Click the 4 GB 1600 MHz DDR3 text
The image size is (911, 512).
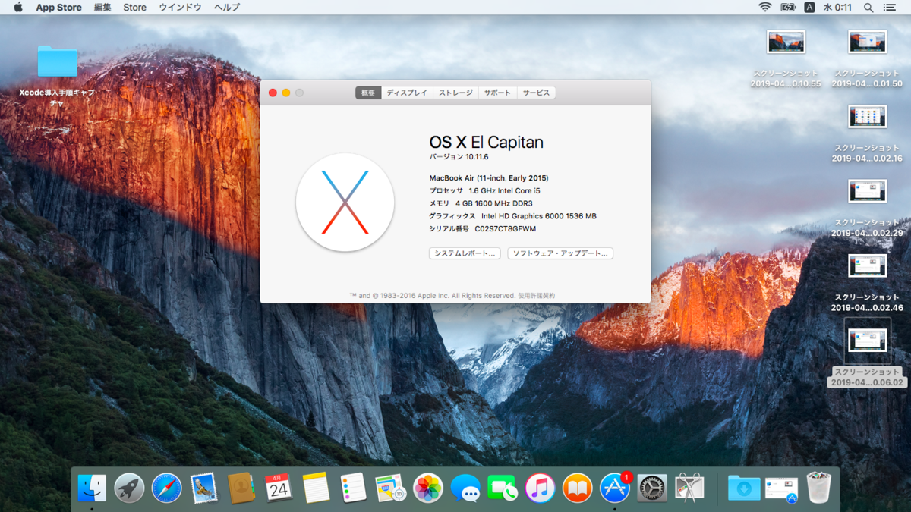(x=494, y=203)
